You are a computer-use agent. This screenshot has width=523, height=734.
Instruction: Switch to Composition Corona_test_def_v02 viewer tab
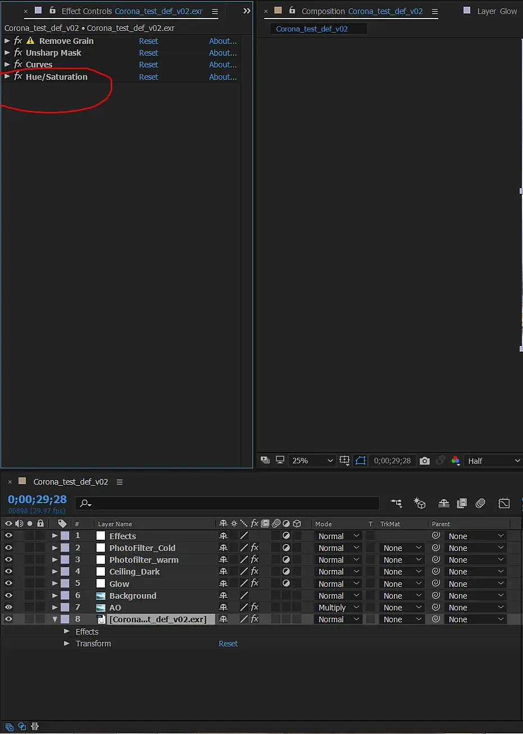tap(362, 11)
